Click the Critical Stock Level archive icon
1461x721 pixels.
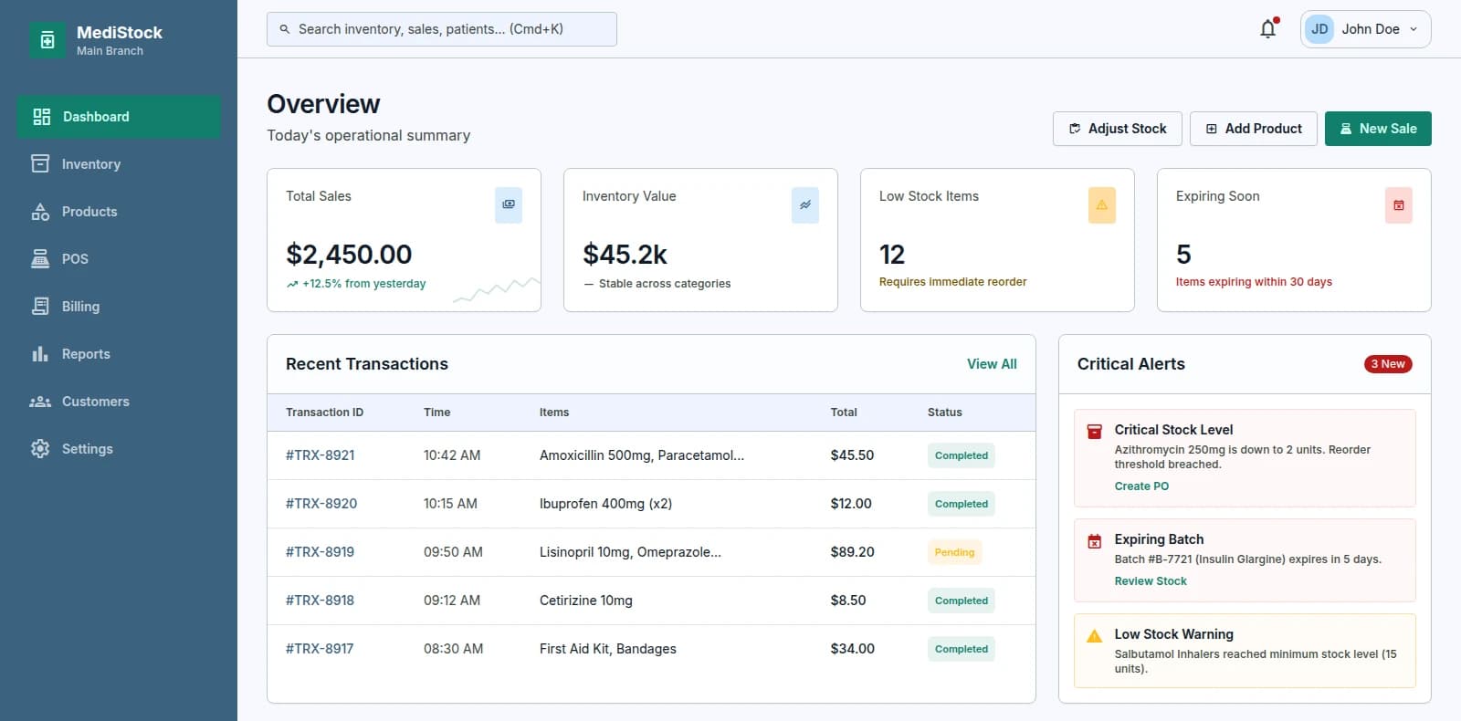pyautogui.click(x=1094, y=432)
